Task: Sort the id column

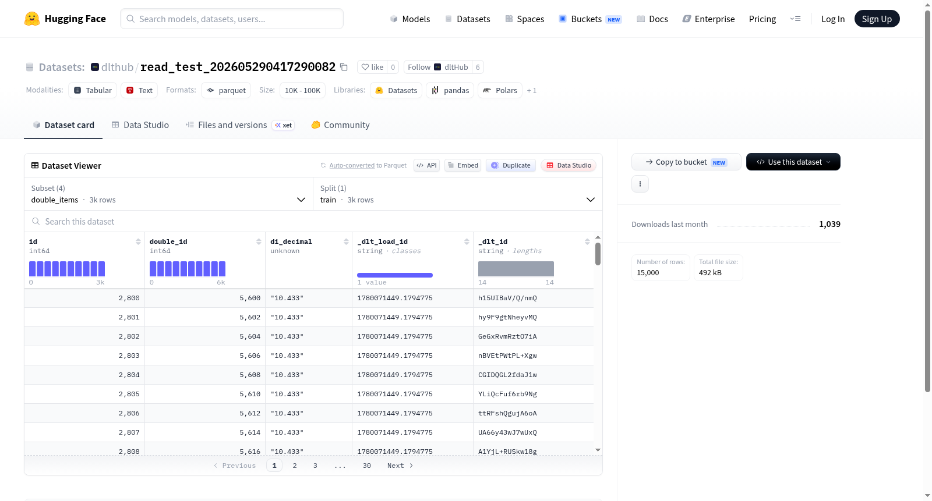Action: [138, 241]
